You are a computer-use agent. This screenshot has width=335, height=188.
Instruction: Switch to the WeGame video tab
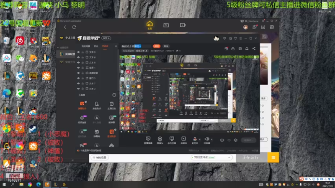point(183,25)
